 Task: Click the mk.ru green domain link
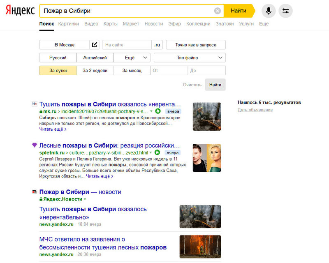[x=50, y=111]
